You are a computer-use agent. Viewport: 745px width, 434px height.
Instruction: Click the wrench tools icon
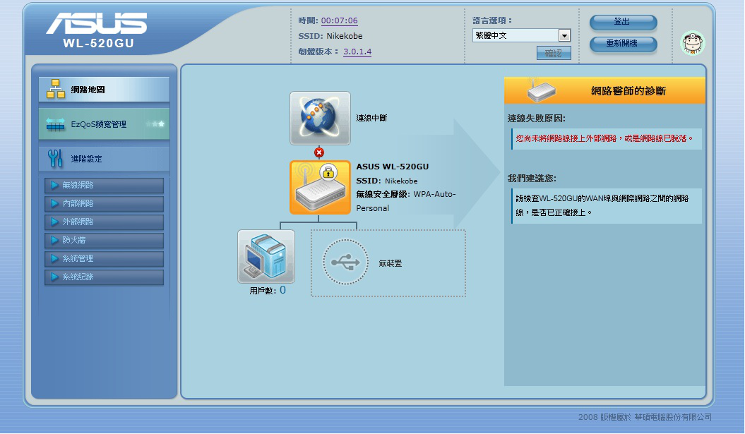tap(55, 159)
